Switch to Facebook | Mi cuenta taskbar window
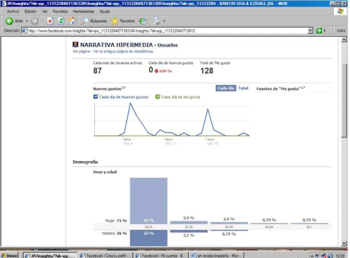The width and height of the screenshot is (350, 258). coord(161,255)
